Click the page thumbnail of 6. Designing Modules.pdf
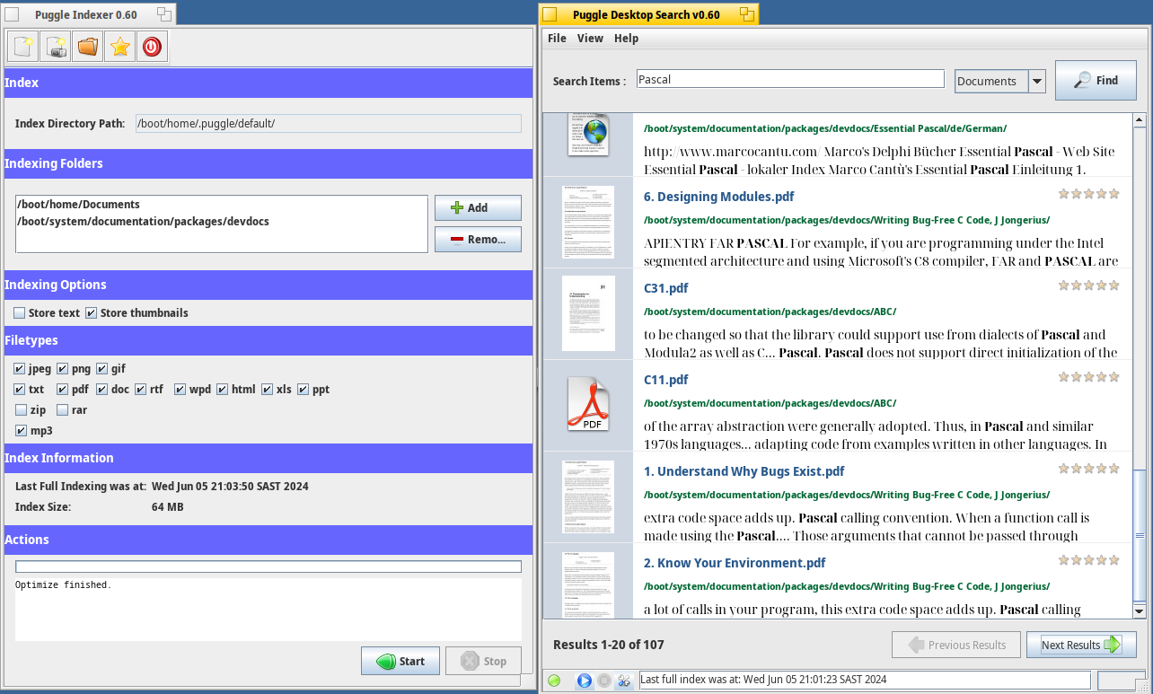 click(x=588, y=222)
